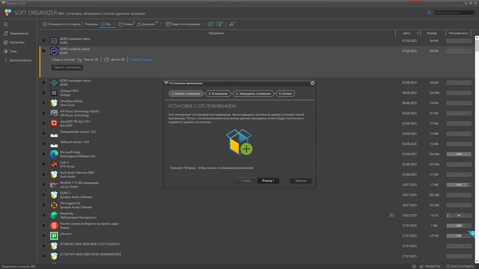
Task: Click The Legend HZ icon
Action: tap(54, 205)
